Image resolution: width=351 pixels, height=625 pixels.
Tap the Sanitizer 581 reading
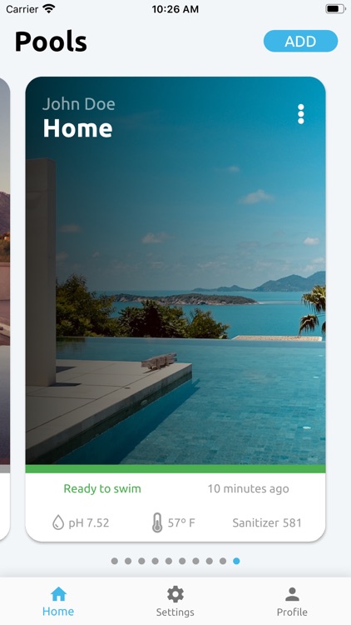click(267, 522)
